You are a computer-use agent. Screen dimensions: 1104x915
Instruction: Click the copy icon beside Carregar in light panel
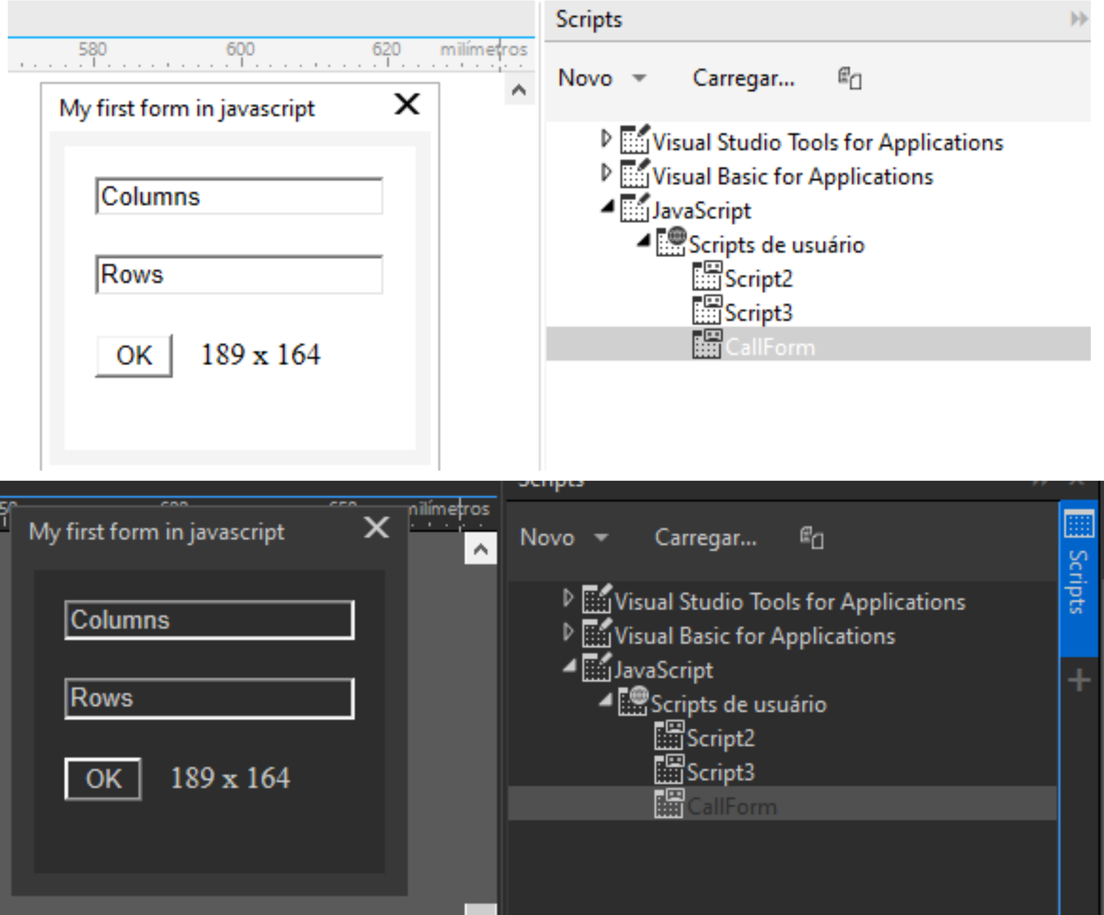(x=850, y=79)
